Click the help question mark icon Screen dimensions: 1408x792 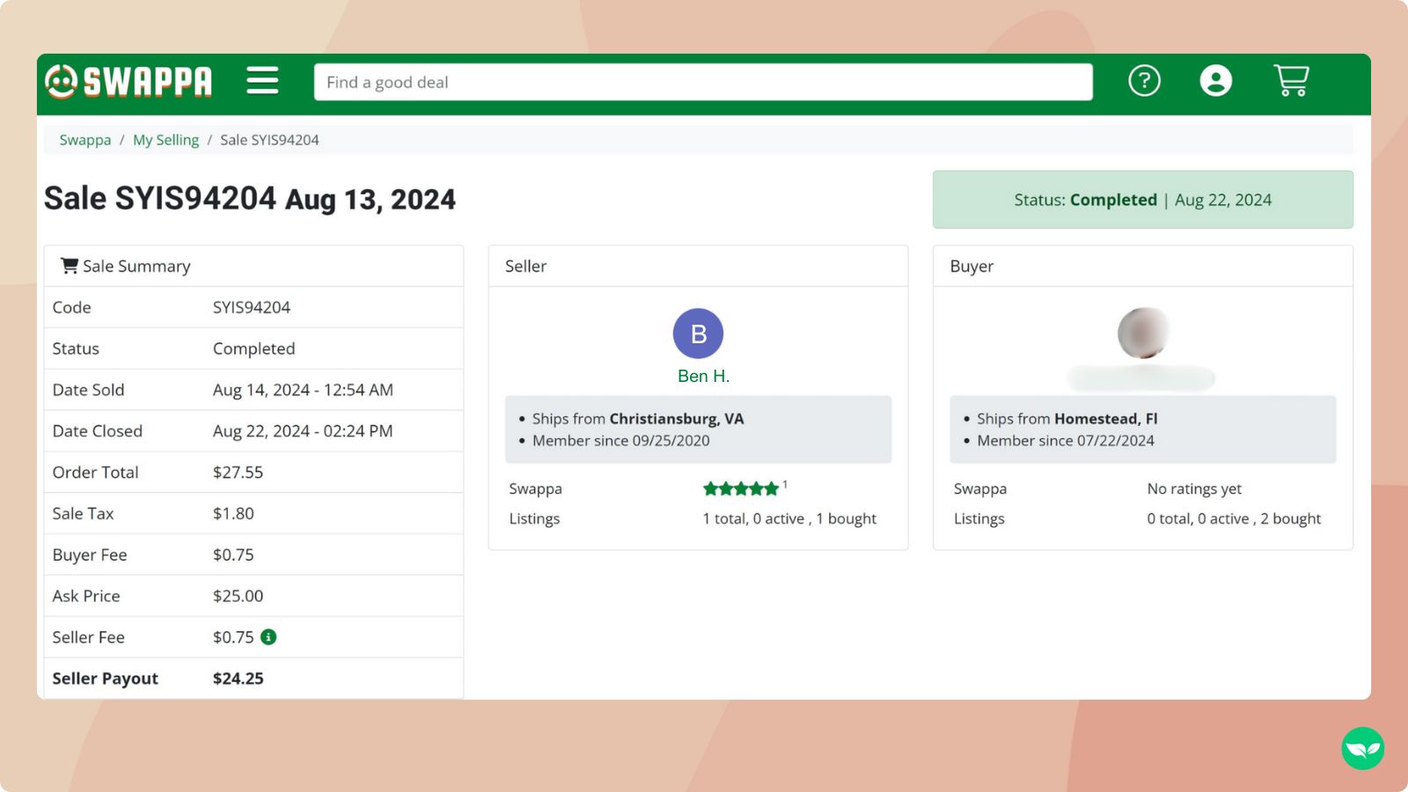tap(1144, 81)
